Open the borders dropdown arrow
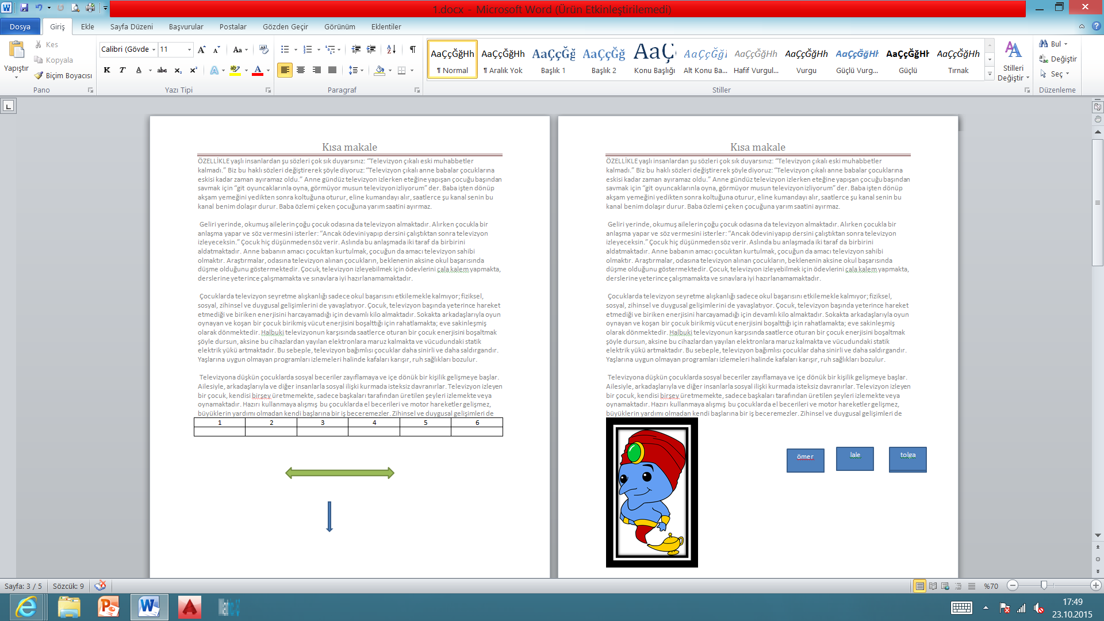 tap(412, 70)
